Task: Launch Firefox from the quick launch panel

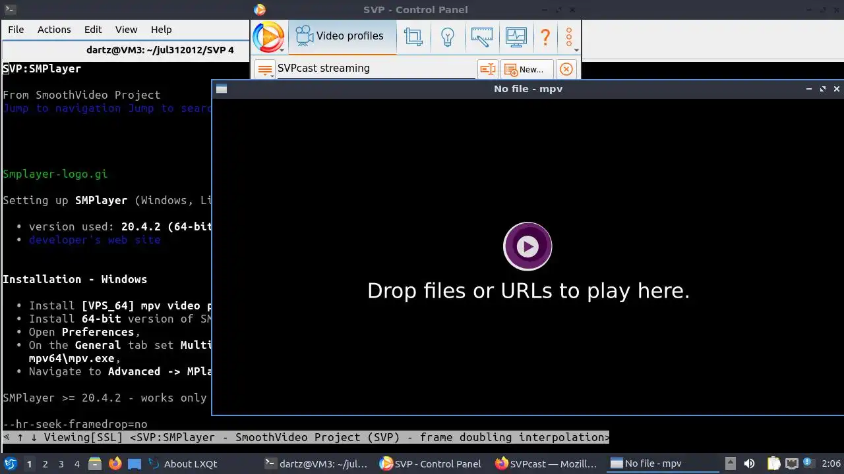Action: (x=115, y=463)
